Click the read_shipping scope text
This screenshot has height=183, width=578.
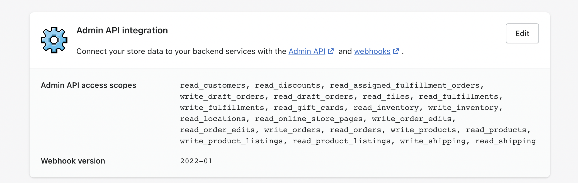pyautogui.click(x=505, y=141)
